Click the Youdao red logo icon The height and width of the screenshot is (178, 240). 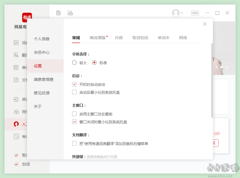click(x=27, y=17)
